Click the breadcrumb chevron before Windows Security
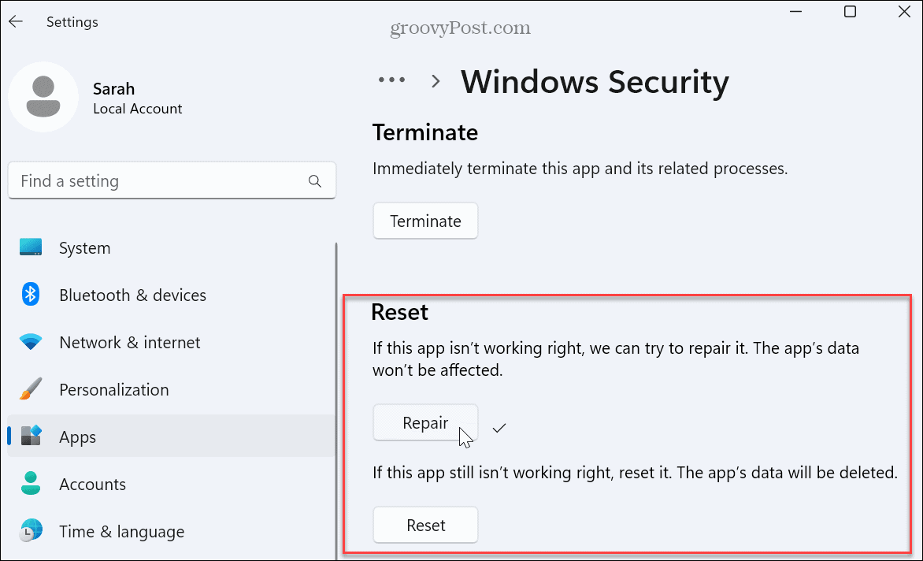 click(x=436, y=81)
